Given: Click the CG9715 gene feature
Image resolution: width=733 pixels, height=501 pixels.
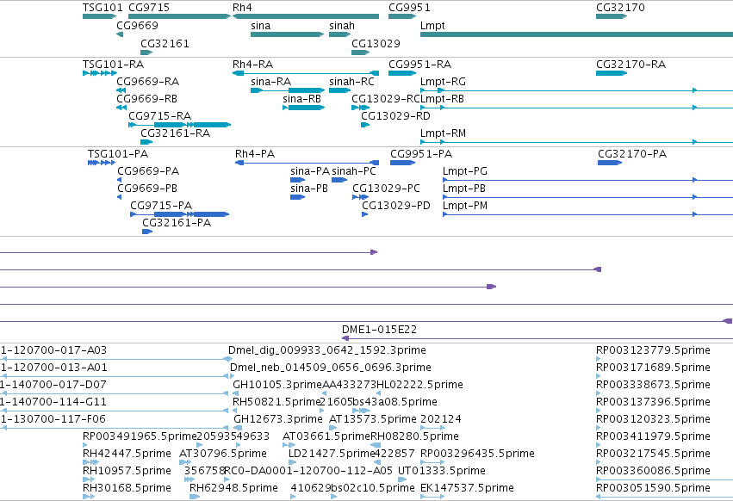Looking at the screenshot, I should [x=179, y=16].
